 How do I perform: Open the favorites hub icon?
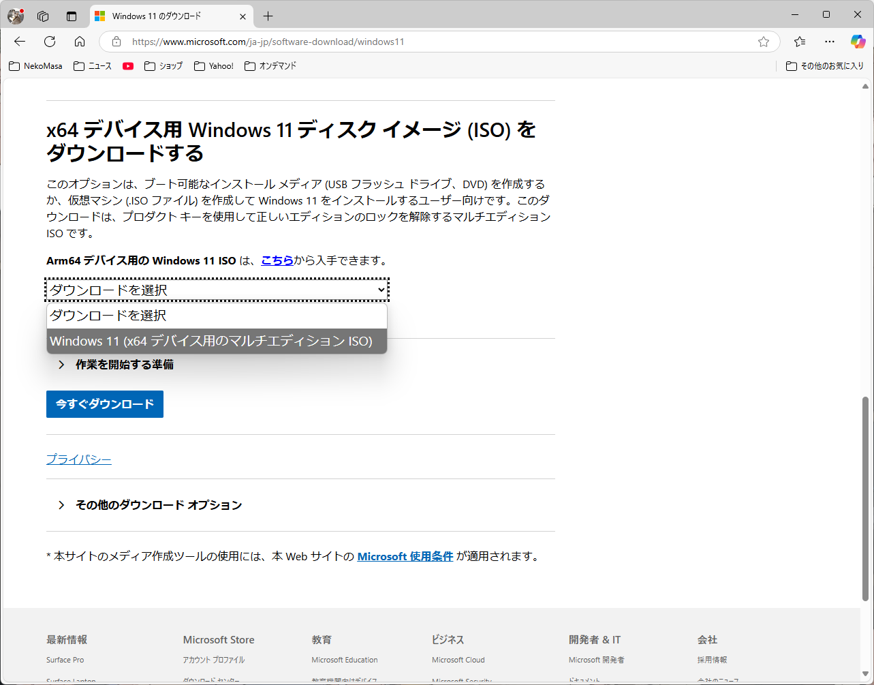click(x=799, y=41)
